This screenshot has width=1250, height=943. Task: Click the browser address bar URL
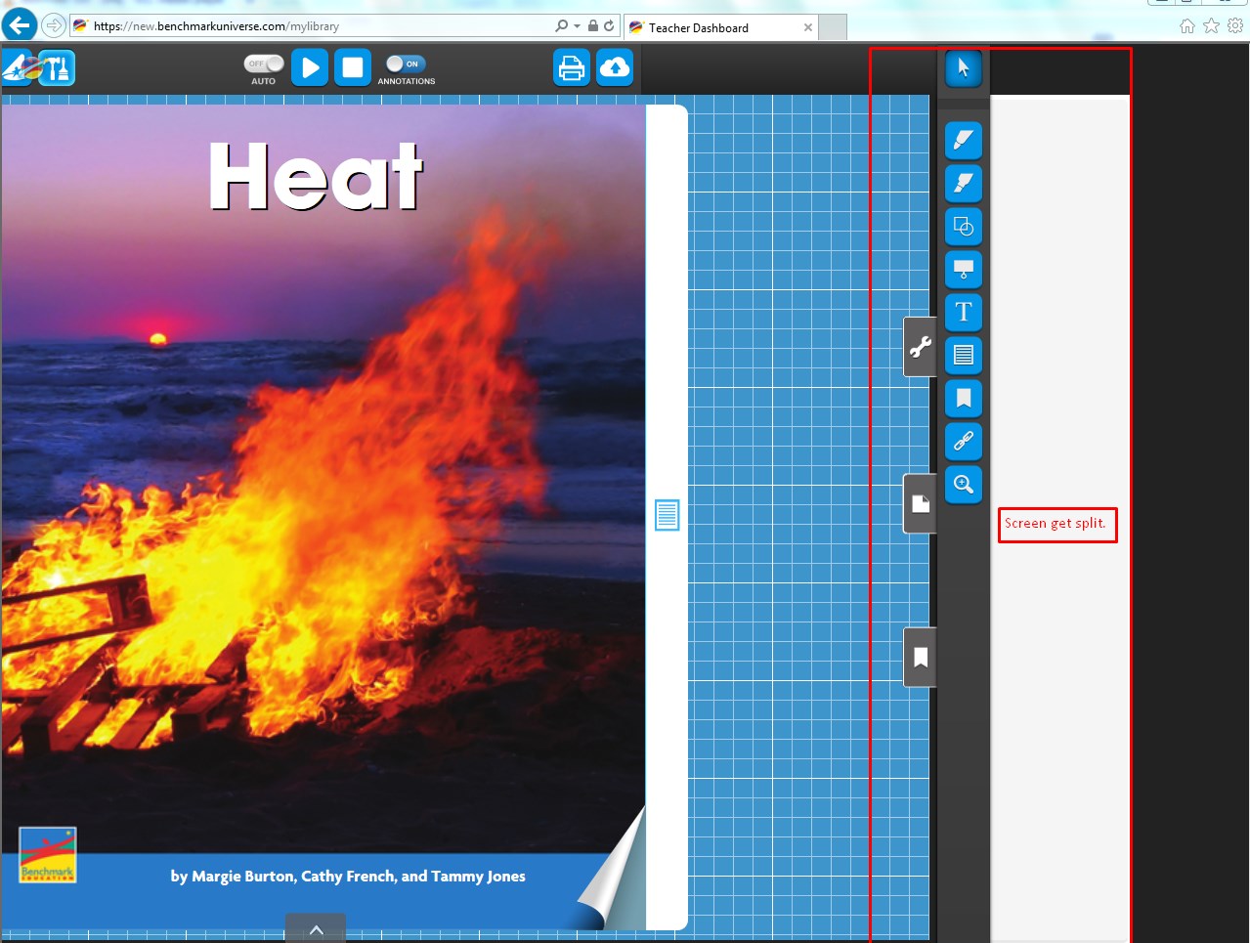(x=216, y=26)
